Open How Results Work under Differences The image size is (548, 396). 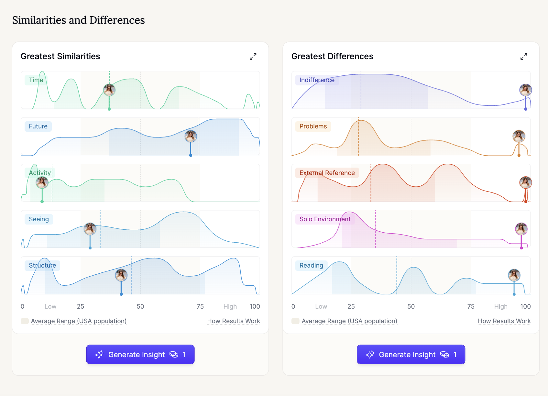point(504,321)
